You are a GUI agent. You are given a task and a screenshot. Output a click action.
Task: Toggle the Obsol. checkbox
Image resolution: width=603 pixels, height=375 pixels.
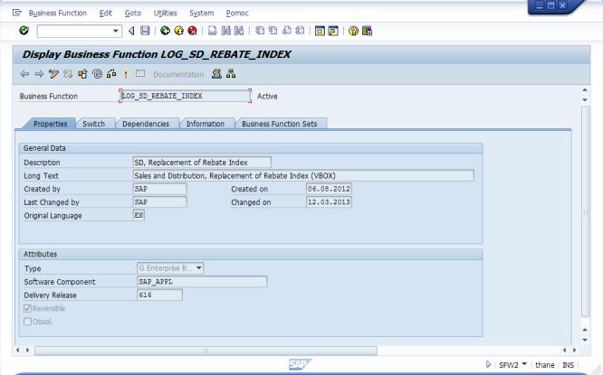[x=27, y=322]
